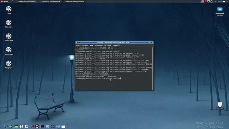Screen dimensions: 229x129
Task: Open the Терминал menu in Terminal
Action: [x=99, y=46]
